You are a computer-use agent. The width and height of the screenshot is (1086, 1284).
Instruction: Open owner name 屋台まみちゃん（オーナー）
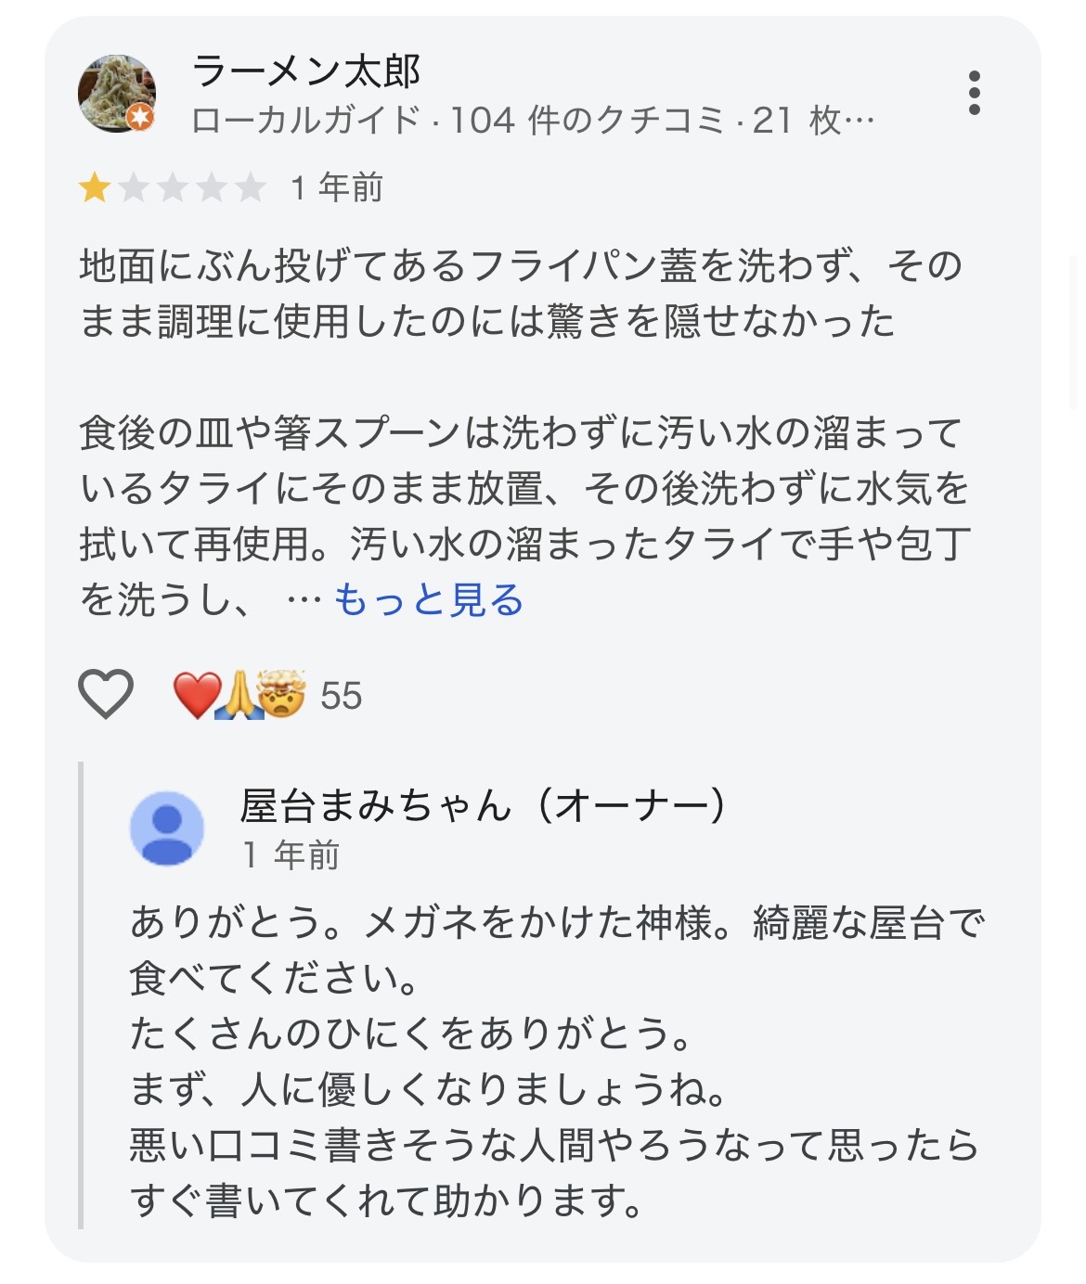pos(483,805)
